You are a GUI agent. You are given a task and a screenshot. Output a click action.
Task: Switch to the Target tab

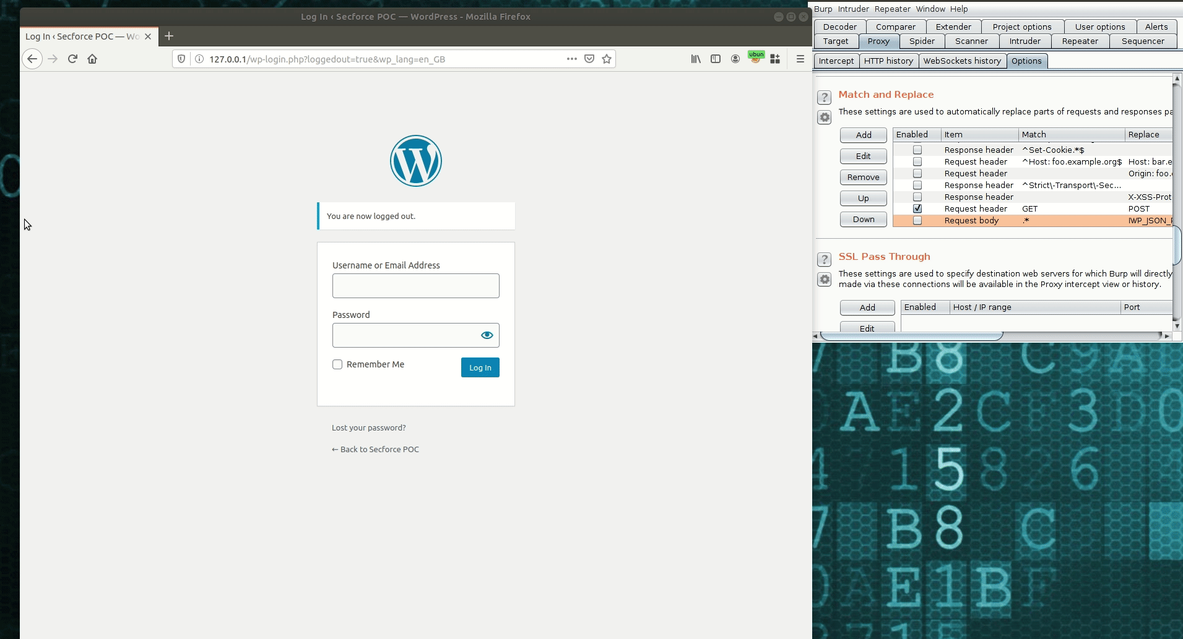(836, 41)
